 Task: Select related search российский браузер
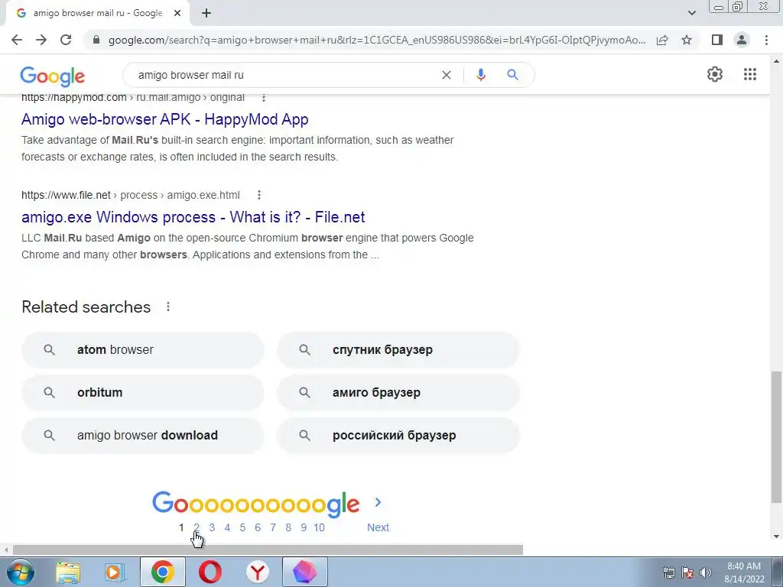398,435
